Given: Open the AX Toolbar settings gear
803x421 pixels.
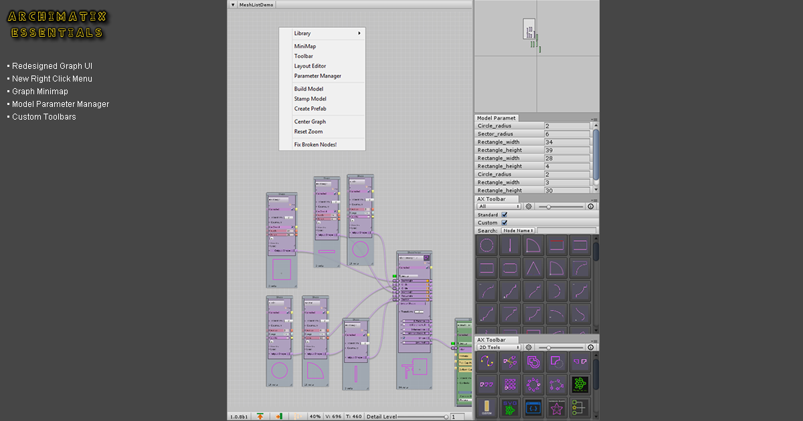Looking at the screenshot, I should pos(528,206).
